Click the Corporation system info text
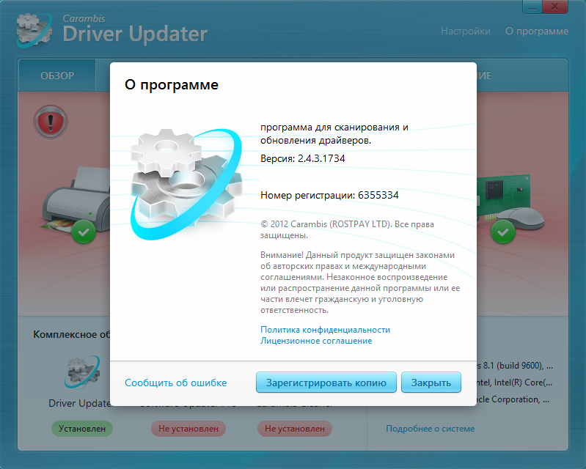 tap(513, 399)
